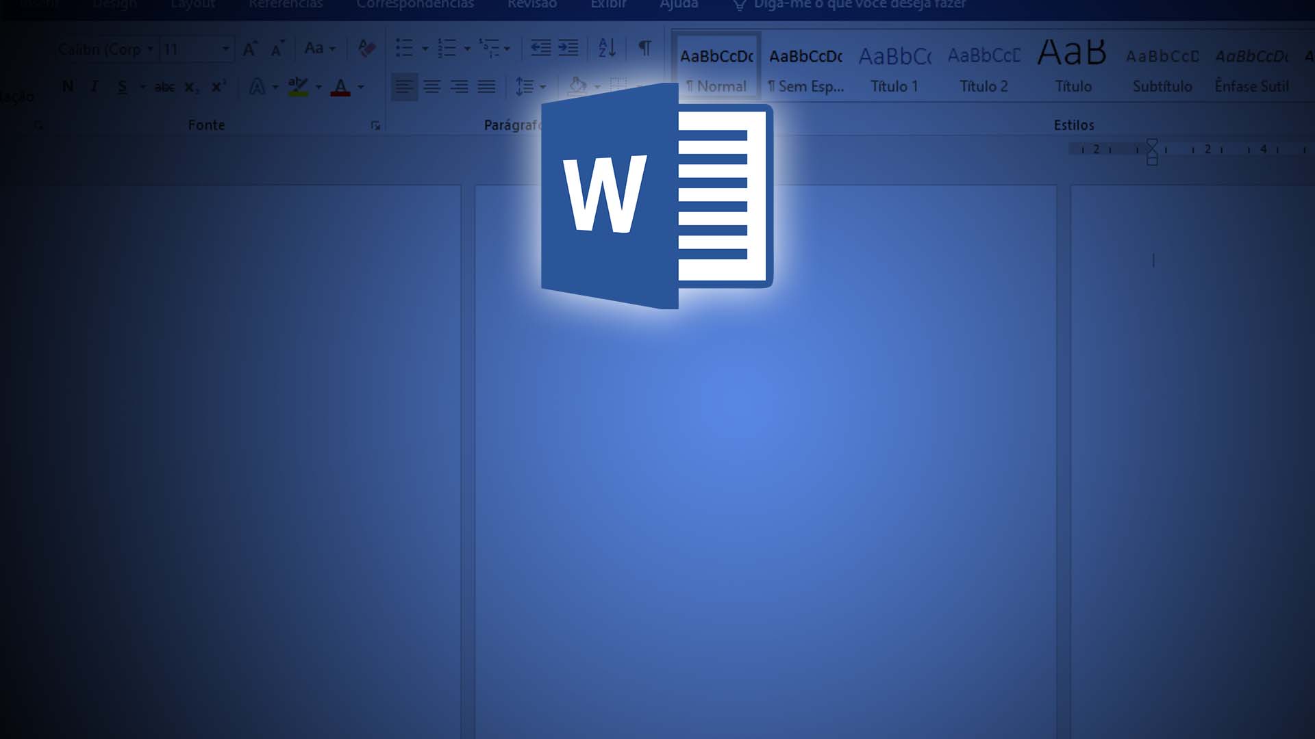Toggle subscript x₂ formatting
This screenshot has width=1315, height=739.
(x=192, y=88)
